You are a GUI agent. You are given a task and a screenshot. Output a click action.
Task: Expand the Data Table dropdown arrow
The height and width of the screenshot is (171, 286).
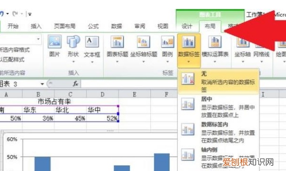tap(215, 62)
